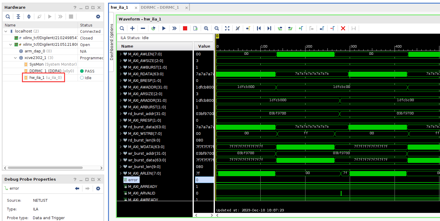This screenshot has height=221, width=440.
Task: Export ILA data icon
Action: [196, 28]
